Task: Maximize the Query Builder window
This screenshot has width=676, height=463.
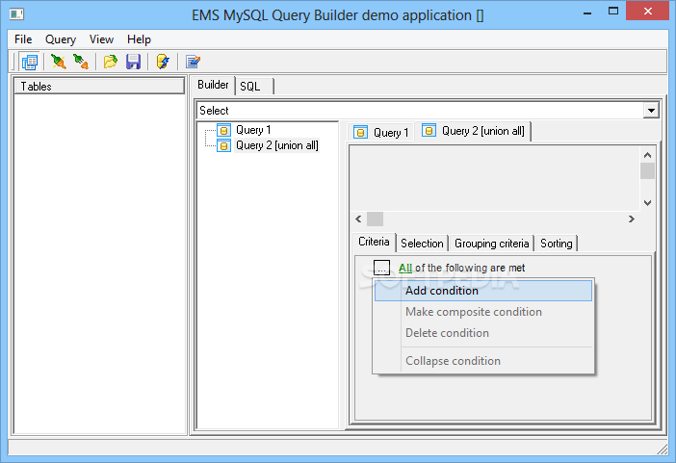Action: coord(613,12)
